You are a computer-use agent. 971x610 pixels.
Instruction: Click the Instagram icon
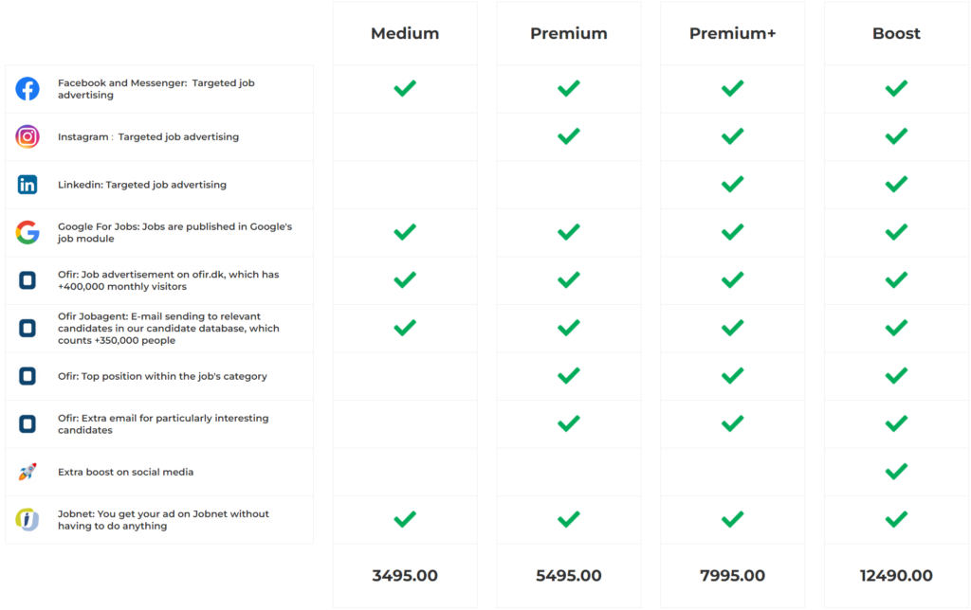[27, 137]
